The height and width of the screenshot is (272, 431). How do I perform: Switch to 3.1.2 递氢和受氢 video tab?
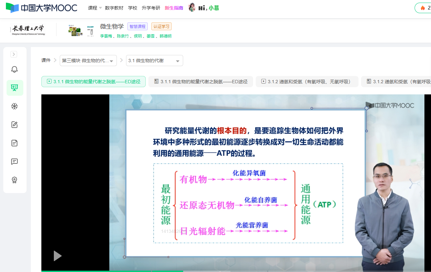pyautogui.click(x=307, y=82)
